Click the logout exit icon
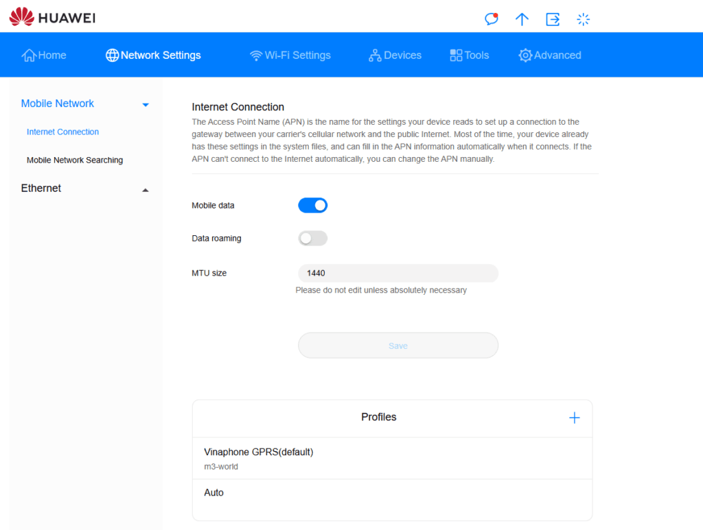Image resolution: width=703 pixels, height=530 pixels. pos(553,19)
